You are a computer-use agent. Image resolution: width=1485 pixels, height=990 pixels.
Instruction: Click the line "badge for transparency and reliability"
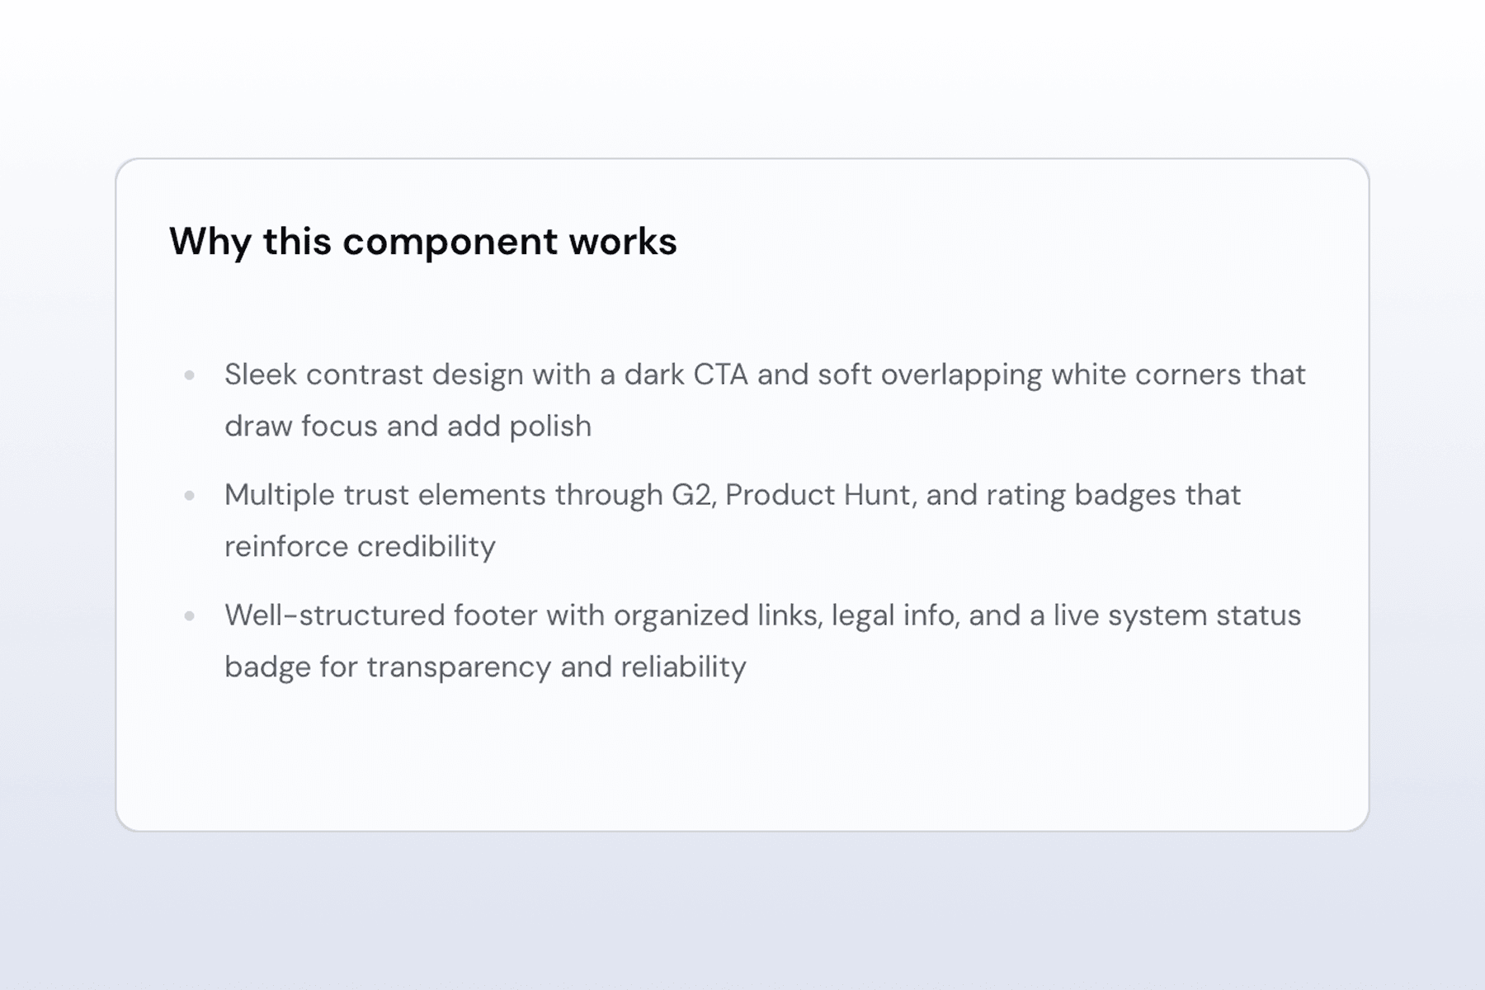pos(485,667)
